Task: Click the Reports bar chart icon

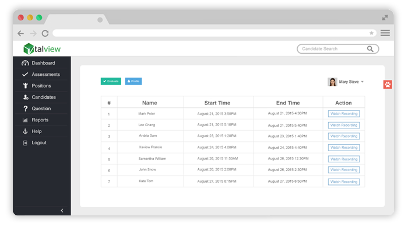Action: (25, 120)
